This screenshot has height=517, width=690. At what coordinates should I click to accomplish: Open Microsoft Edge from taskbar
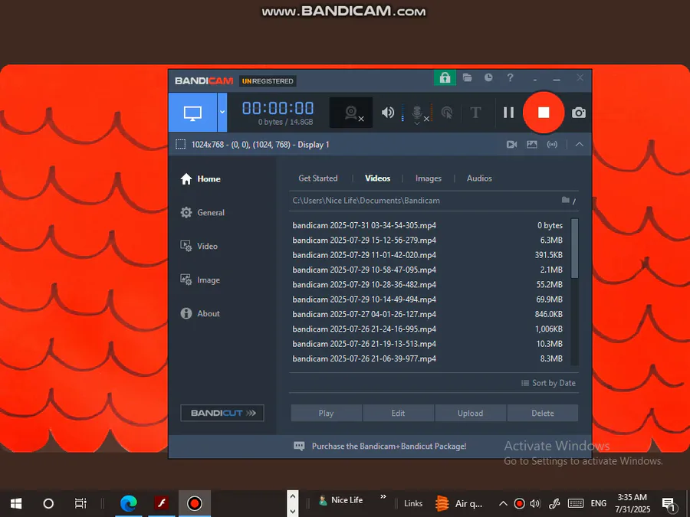(x=129, y=503)
